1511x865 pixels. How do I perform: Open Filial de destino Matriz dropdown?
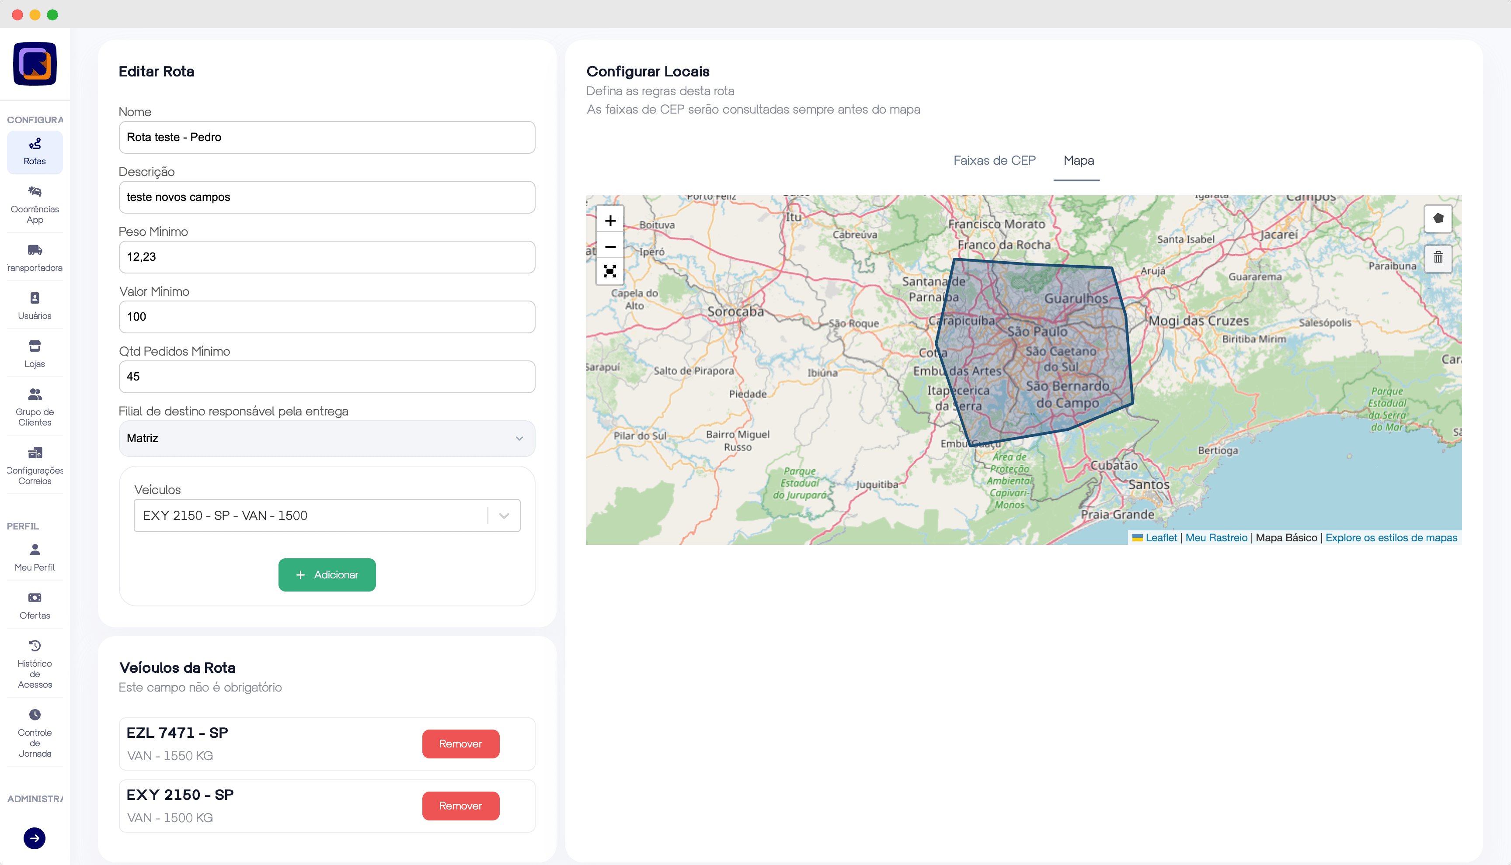326,439
